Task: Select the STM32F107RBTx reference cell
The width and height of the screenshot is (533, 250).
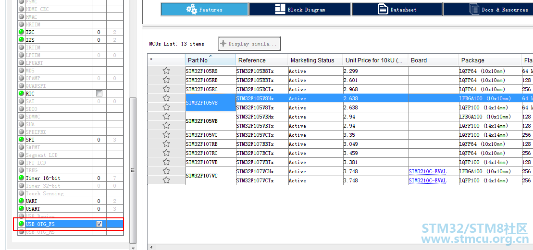Action: click(x=262, y=144)
